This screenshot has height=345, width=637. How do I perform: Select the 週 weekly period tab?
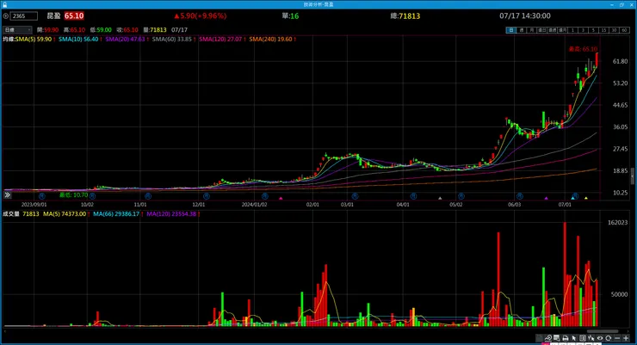pos(522,30)
